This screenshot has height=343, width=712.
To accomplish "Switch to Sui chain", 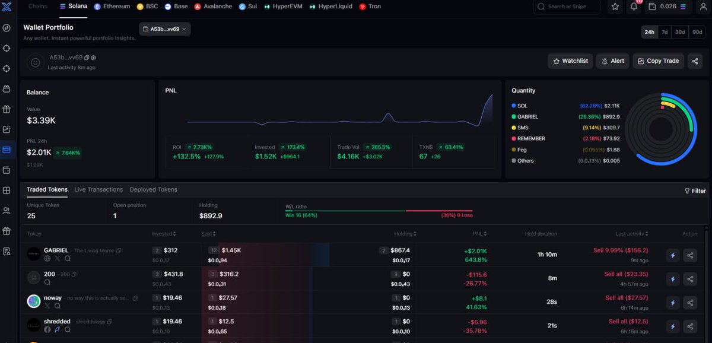I will 247,7.
